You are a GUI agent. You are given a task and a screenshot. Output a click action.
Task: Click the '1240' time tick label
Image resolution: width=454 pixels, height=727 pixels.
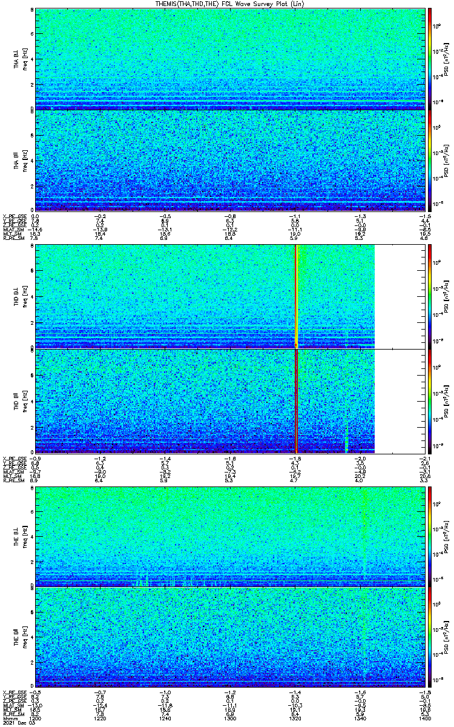[165, 717]
